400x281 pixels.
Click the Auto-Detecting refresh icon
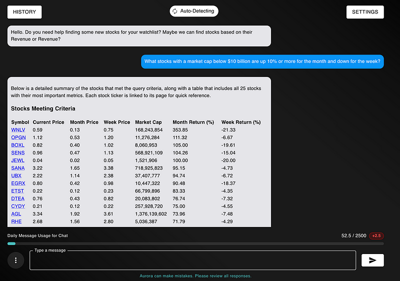pyautogui.click(x=174, y=11)
